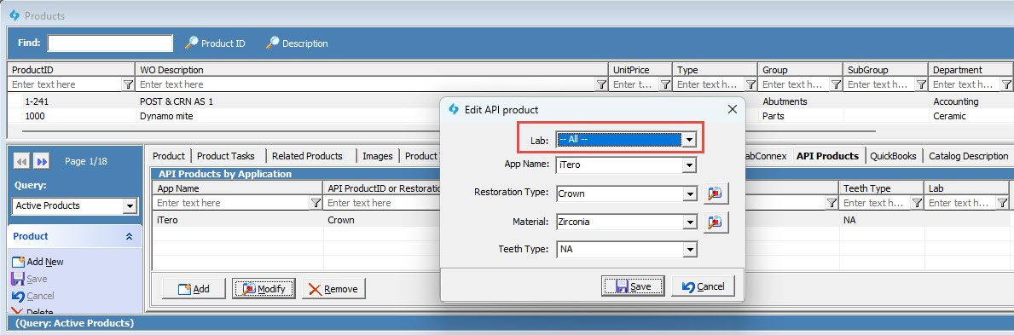Click the Teeth Type column header

[x=881, y=188]
